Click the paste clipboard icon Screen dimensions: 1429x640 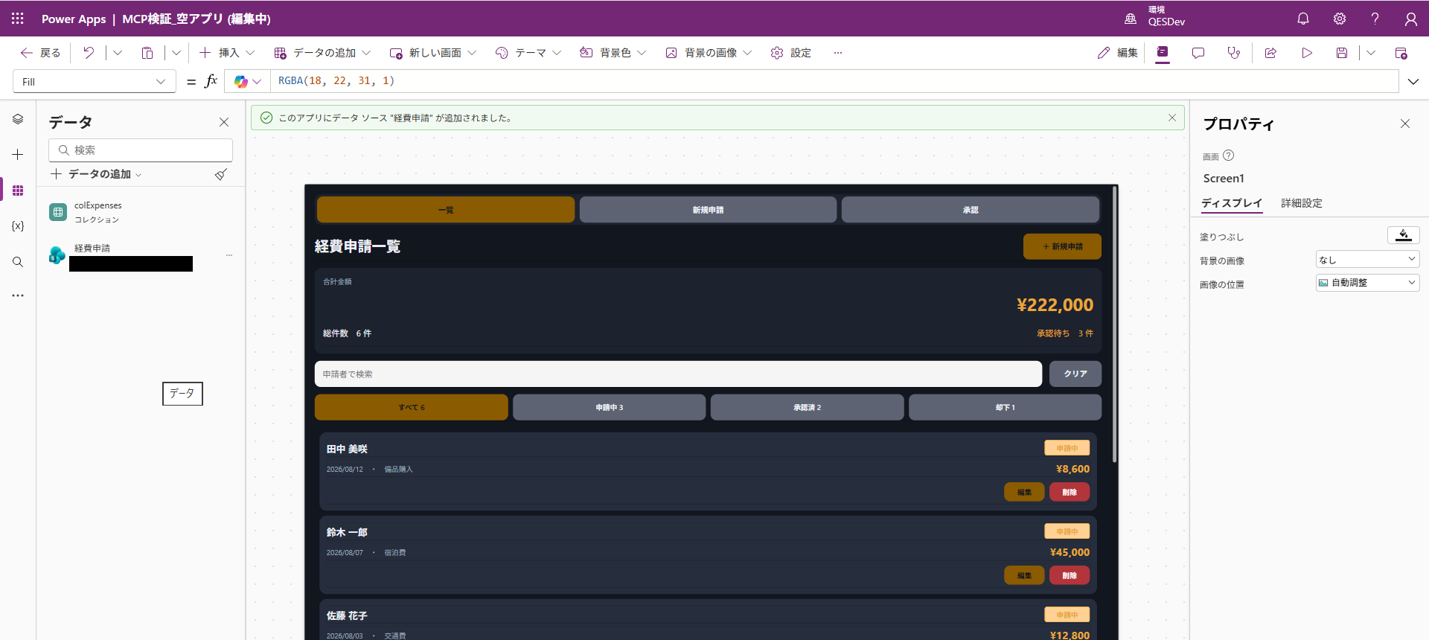coord(147,53)
